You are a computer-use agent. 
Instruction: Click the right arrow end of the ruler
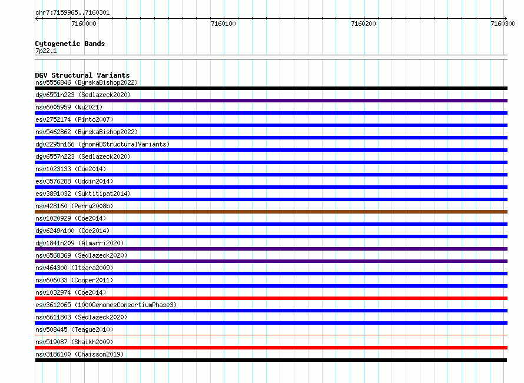[x=506, y=19]
